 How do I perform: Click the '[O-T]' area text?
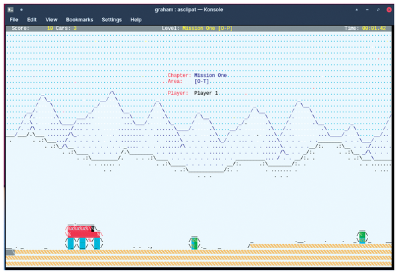coord(202,81)
